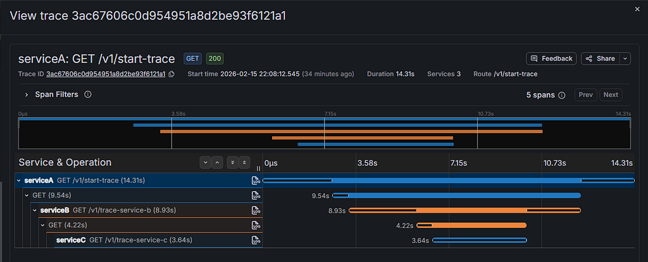Viewport: 648px width, 262px height.
Task: Click the Feedback button
Action: click(x=551, y=59)
